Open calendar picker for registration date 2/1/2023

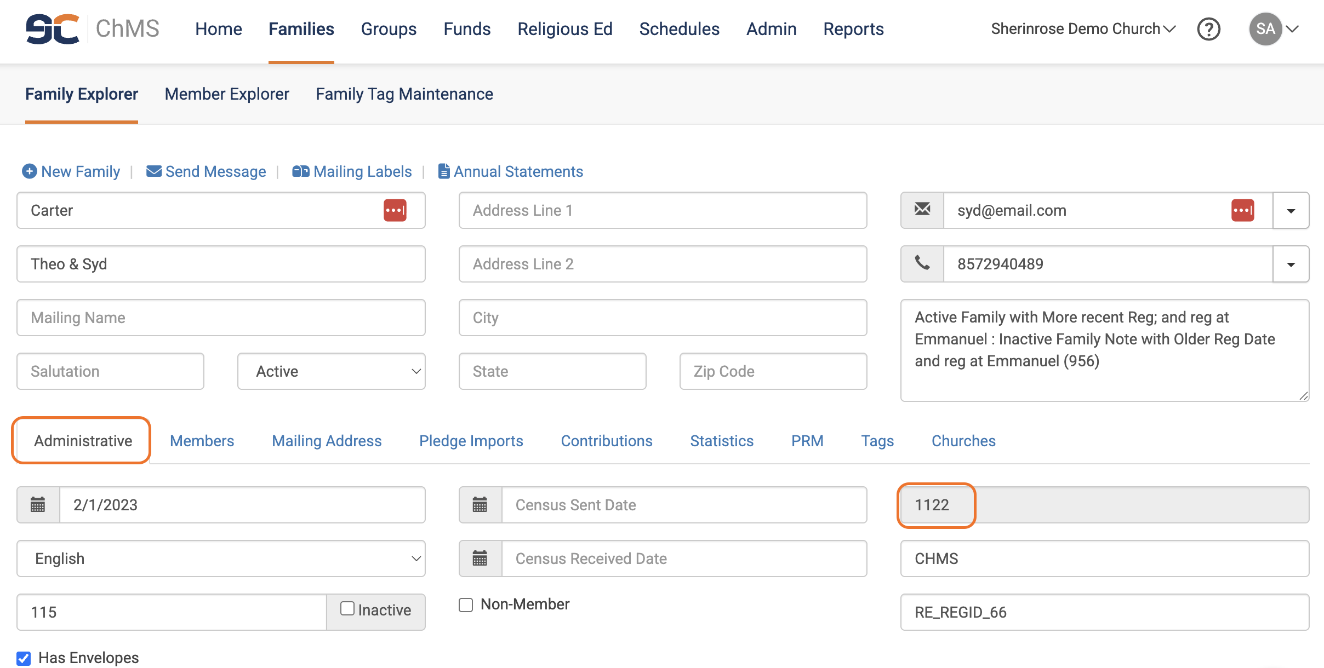(38, 505)
